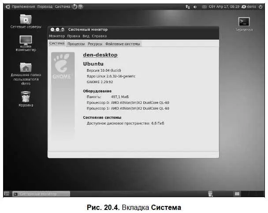This screenshot has height=213, width=268.
Task: Open the Переход menu
Action: tap(45, 7)
